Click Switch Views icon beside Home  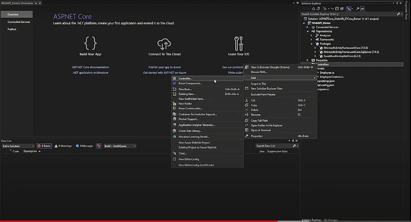coord(318,9)
